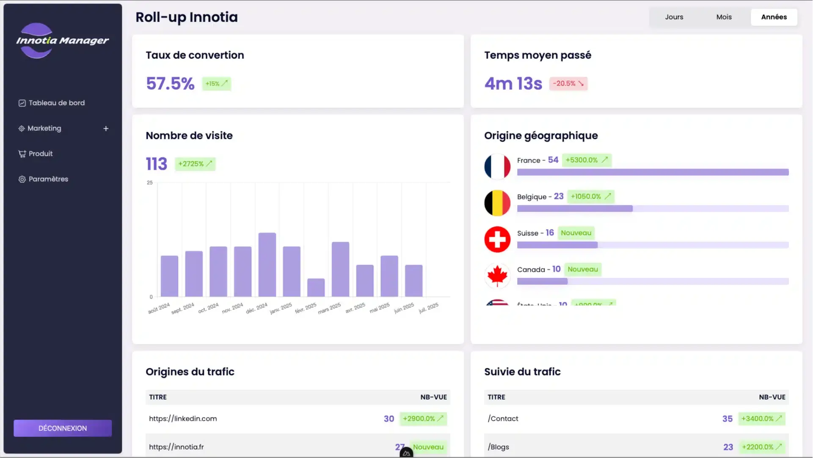Select the /Contact row in Suivie du trafic

(x=503, y=419)
